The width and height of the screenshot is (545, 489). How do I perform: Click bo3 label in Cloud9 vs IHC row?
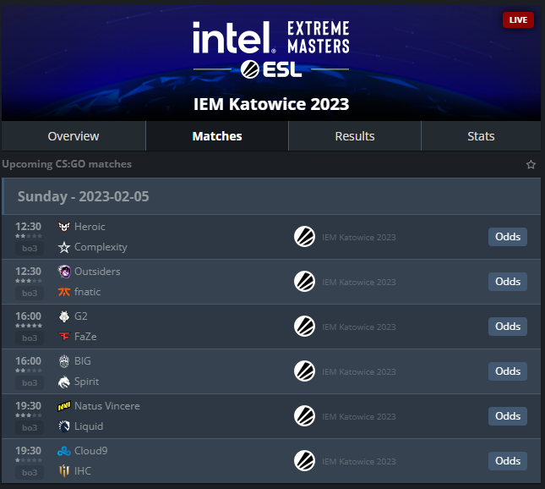click(30, 473)
